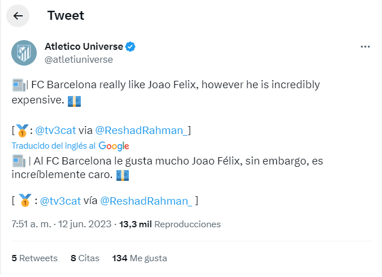Open the Atletico Universe display name
This screenshot has height=277, width=382.
click(84, 46)
